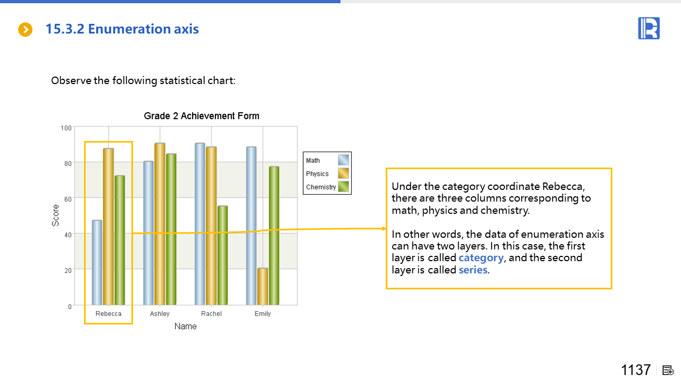Click the 'Rebecca' axis label
This screenshot has width=681, height=383.
[x=109, y=314]
